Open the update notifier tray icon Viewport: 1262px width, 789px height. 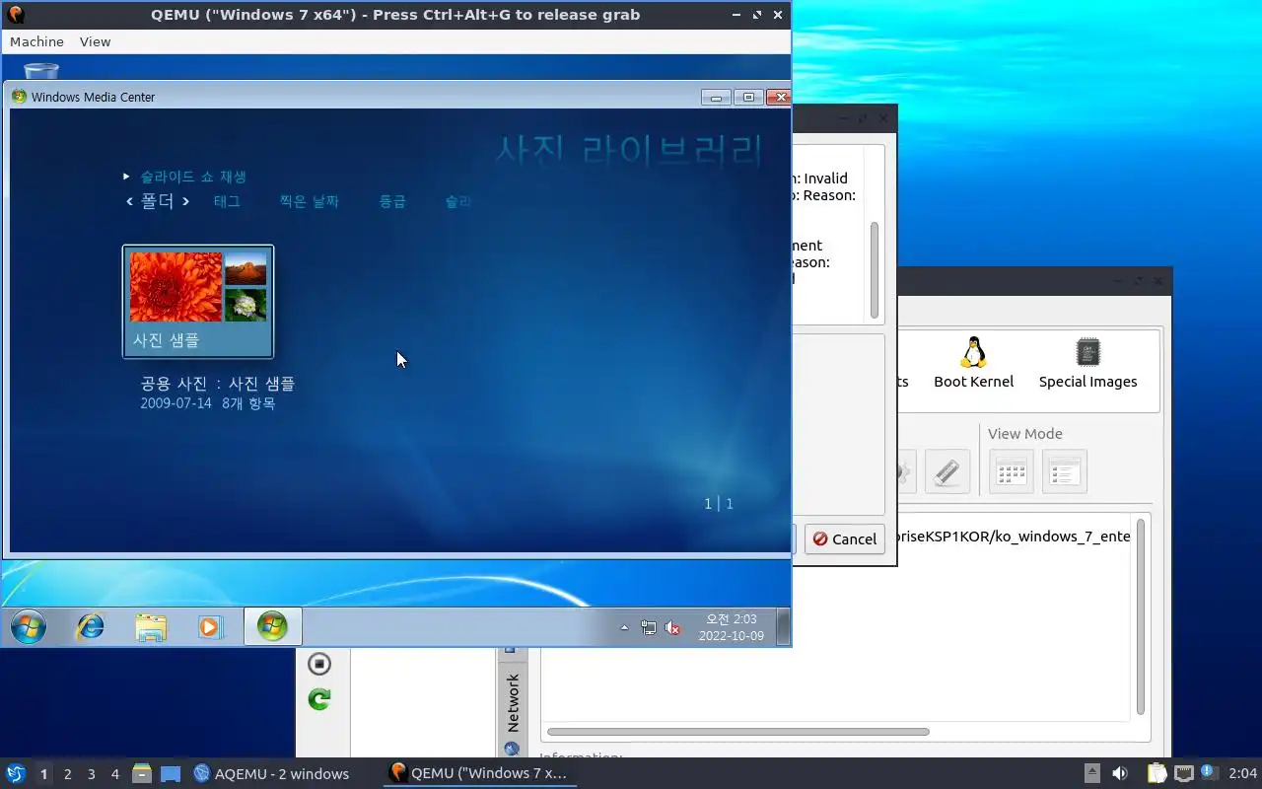tap(1209, 772)
